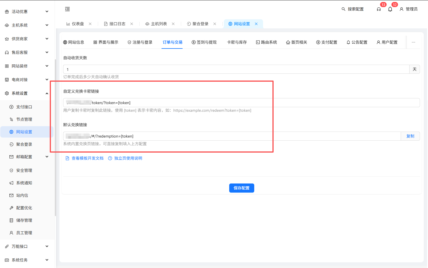
Task: Switch to the 支付配置 settings tab
Action: pos(326,42)
